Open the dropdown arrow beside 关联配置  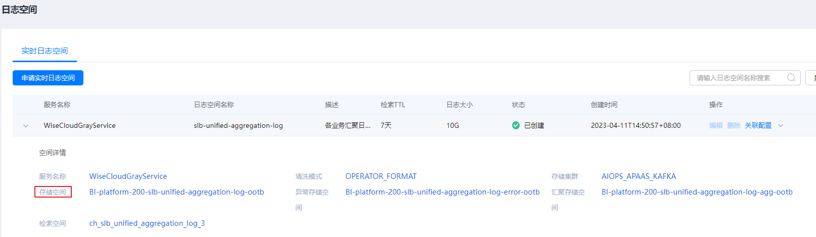pyautogui.click(x=781, y=126)
